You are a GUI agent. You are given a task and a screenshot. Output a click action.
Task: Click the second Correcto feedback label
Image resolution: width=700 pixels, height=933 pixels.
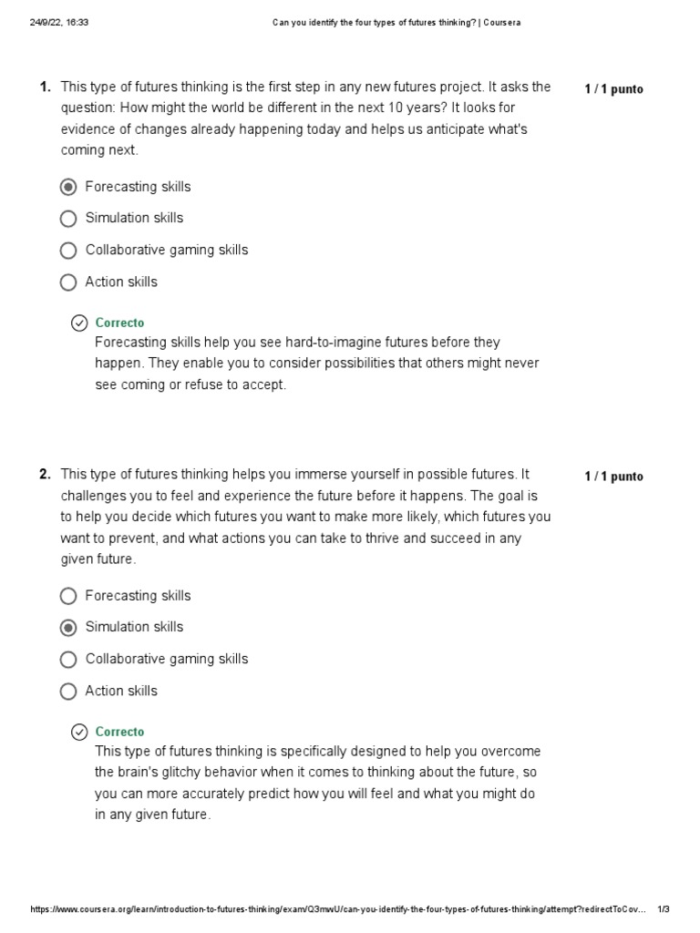119,732
